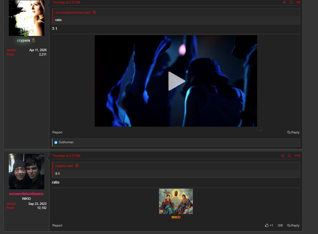
Task: Like post #10 with thumbs up +1
Action: (x=269, y=226)
